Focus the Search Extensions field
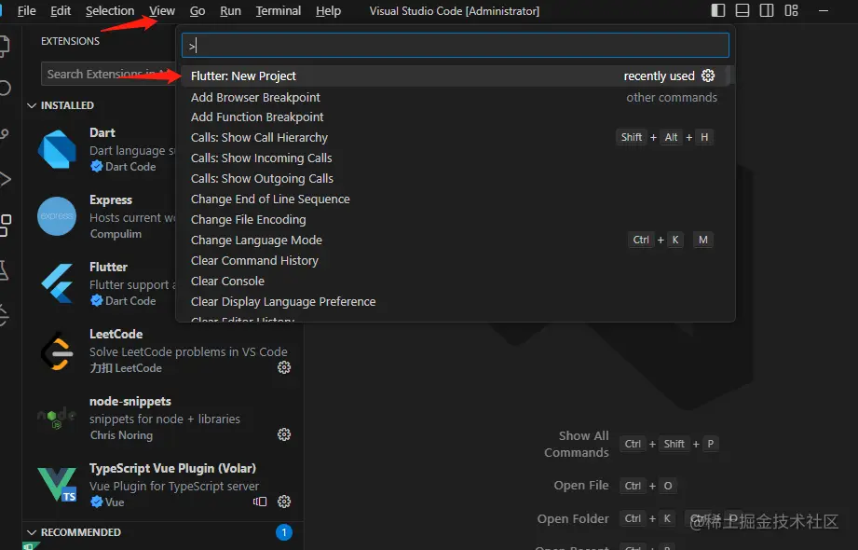858x550 pixels. (108, 74)
